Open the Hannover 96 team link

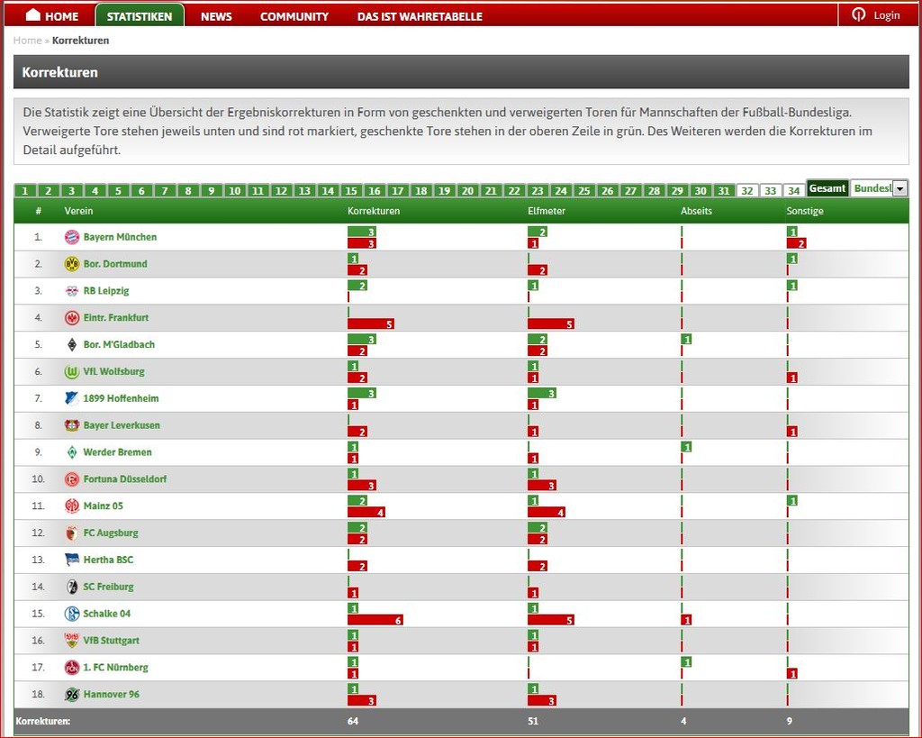[x=112, y=695]
